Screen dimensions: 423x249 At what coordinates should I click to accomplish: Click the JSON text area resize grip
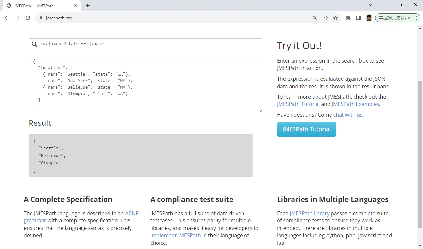(260, 110)
